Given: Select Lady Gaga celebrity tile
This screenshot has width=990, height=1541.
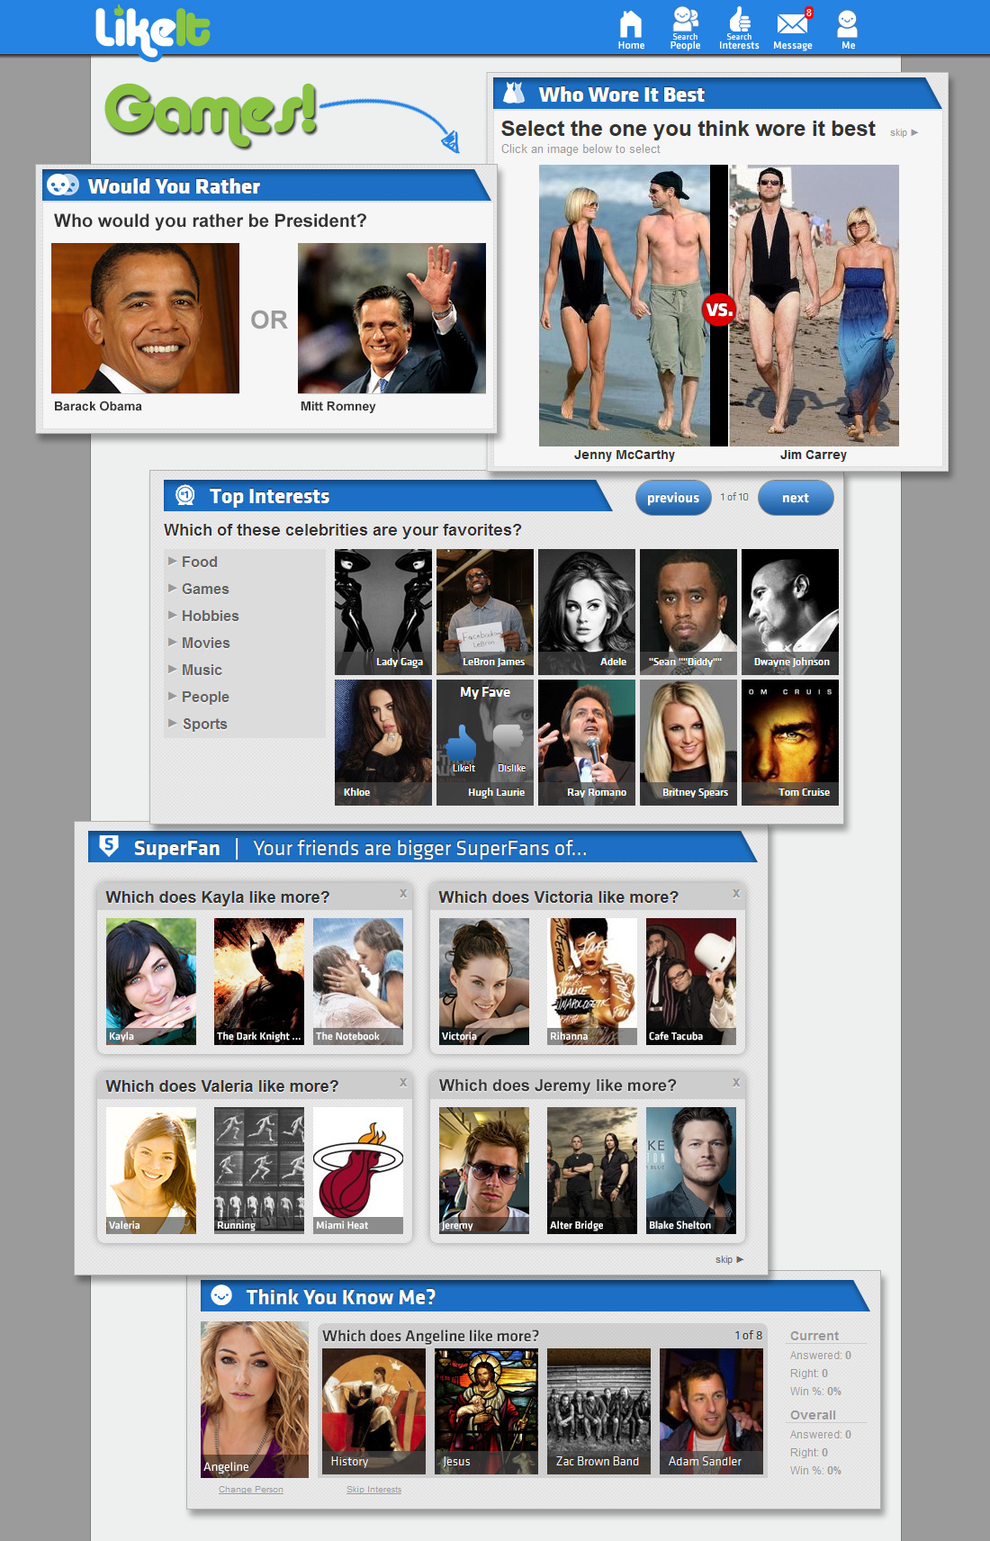Looking at the screenshot, I should pos(383,612).
